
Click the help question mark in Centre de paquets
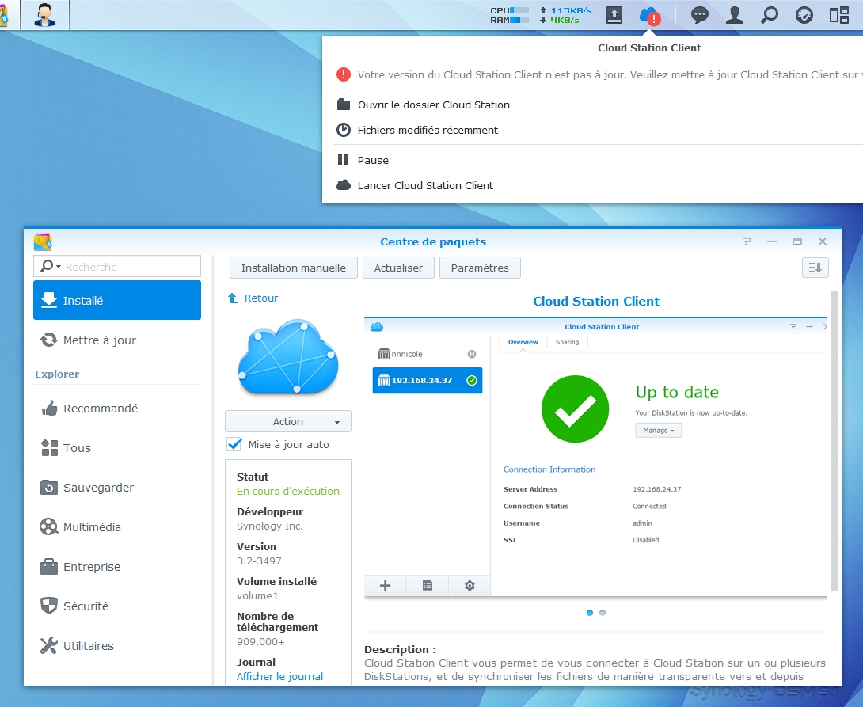(747, 241)
